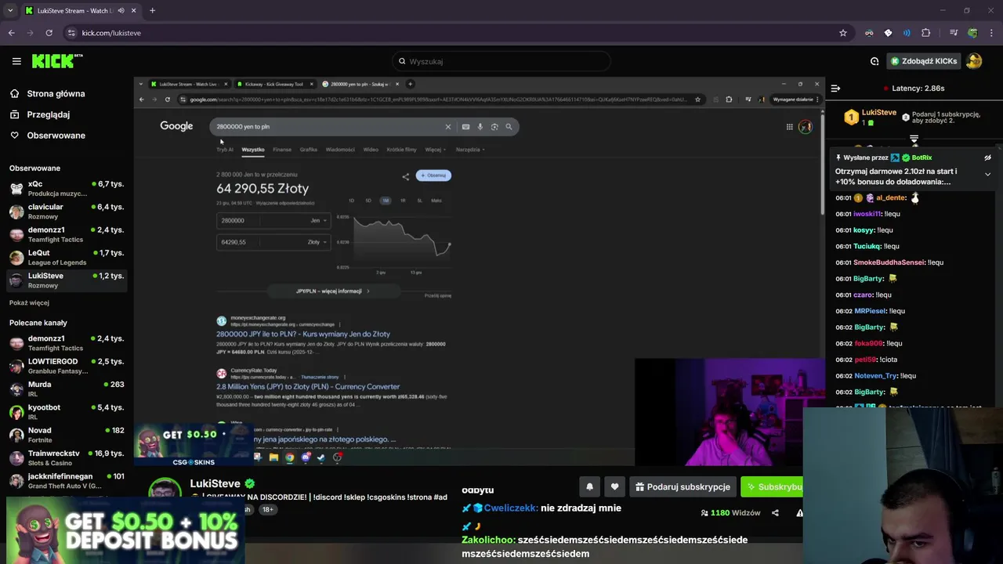
Task: Open the jackknifefinnegan GTA V channel
Action: pyautogui.click(x=67, y=480)
